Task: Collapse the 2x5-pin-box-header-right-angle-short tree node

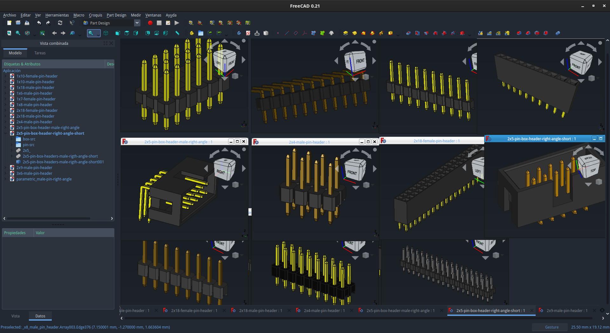Action: (5, 133)
